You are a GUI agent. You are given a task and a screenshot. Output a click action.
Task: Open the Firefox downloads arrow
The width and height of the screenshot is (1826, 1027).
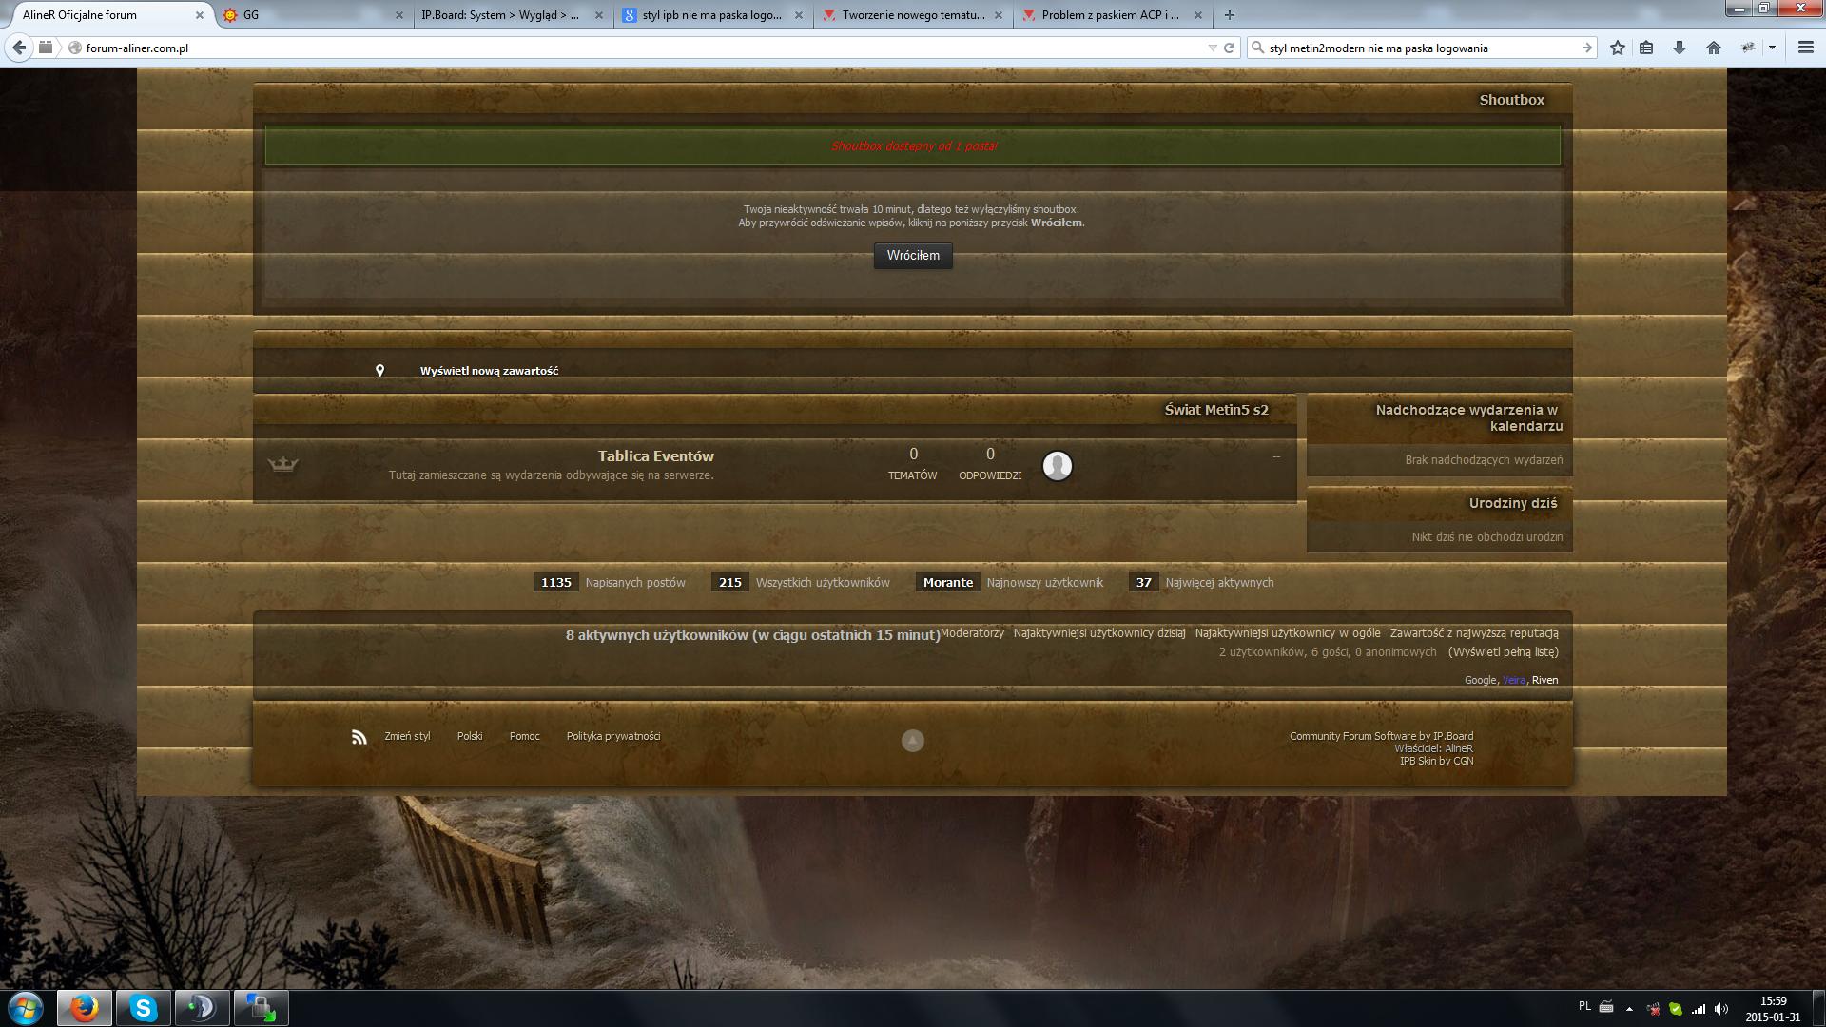point(1680,48)
